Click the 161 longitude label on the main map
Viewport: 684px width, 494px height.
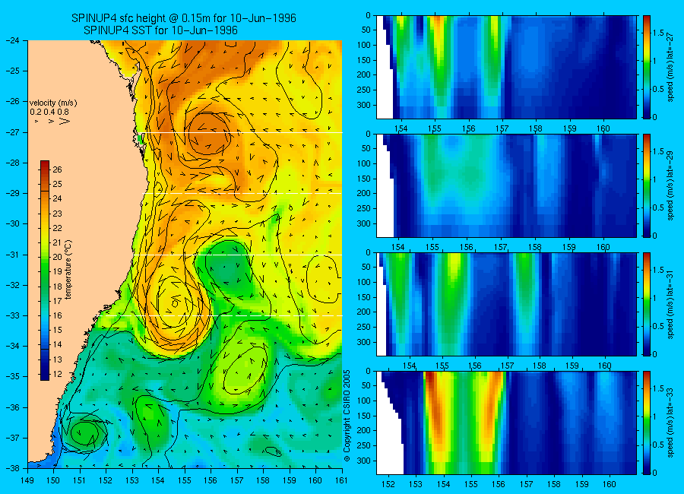click(341, 480)
